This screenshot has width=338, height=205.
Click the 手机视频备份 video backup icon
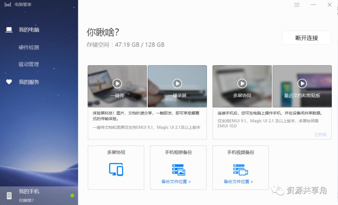click(241, 170)
